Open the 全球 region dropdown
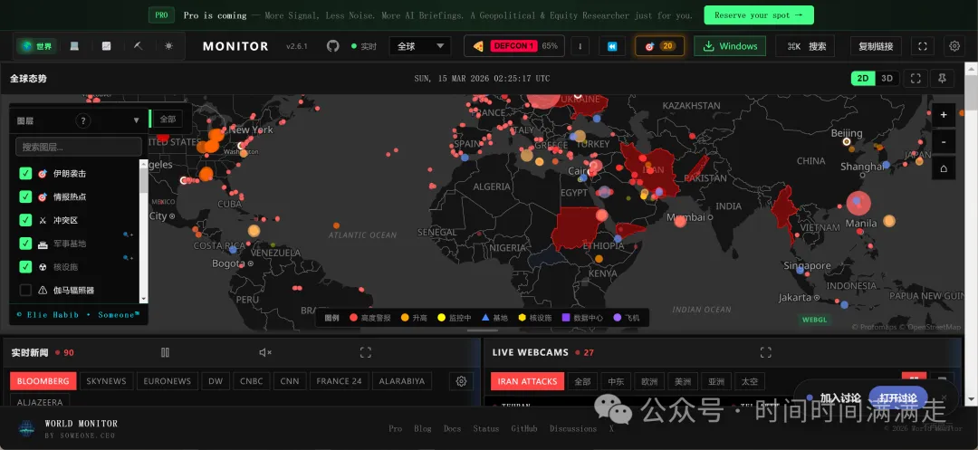Screen dimensions: 978x450 (x=420, y=46)
